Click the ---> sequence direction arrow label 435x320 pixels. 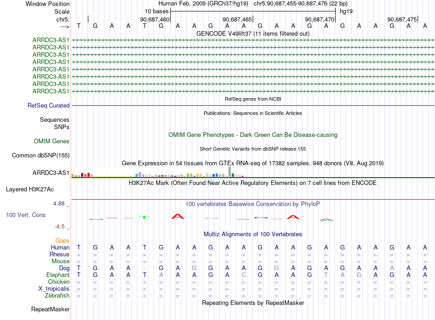65,27
